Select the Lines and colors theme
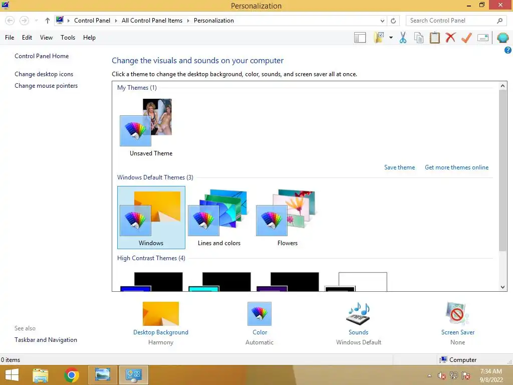This screenshot has width=513, height=385. tap(219, 218)
